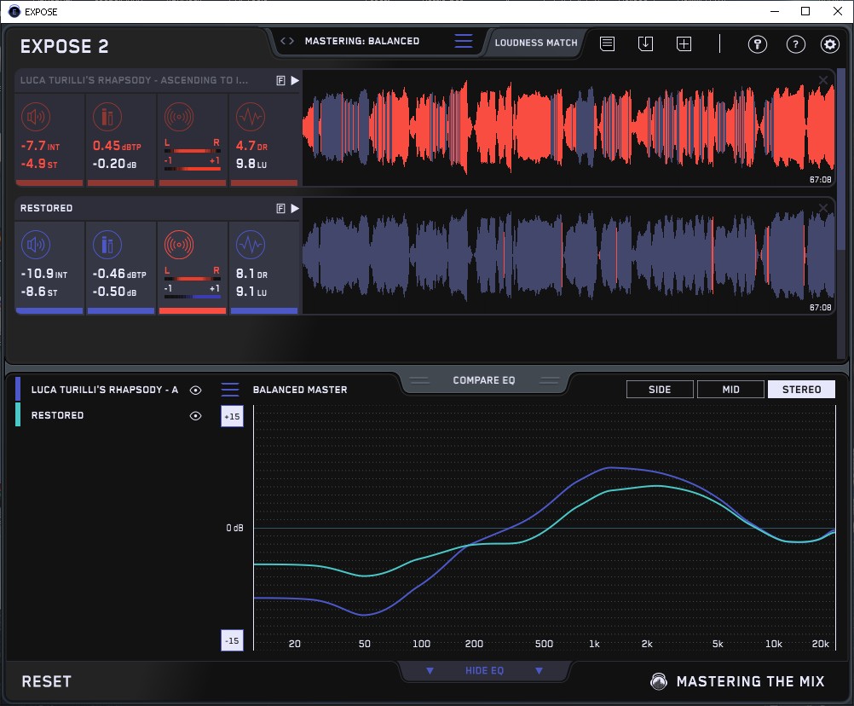This screenshot has width=854, height=706.
Task: Click the F icon on Restored track header
Action: pos(281,209)
